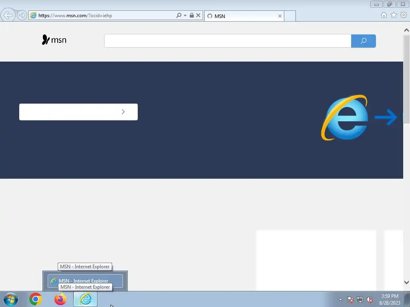Click the network status tray icon
This screenshot has height=307, width=410.
360,299
